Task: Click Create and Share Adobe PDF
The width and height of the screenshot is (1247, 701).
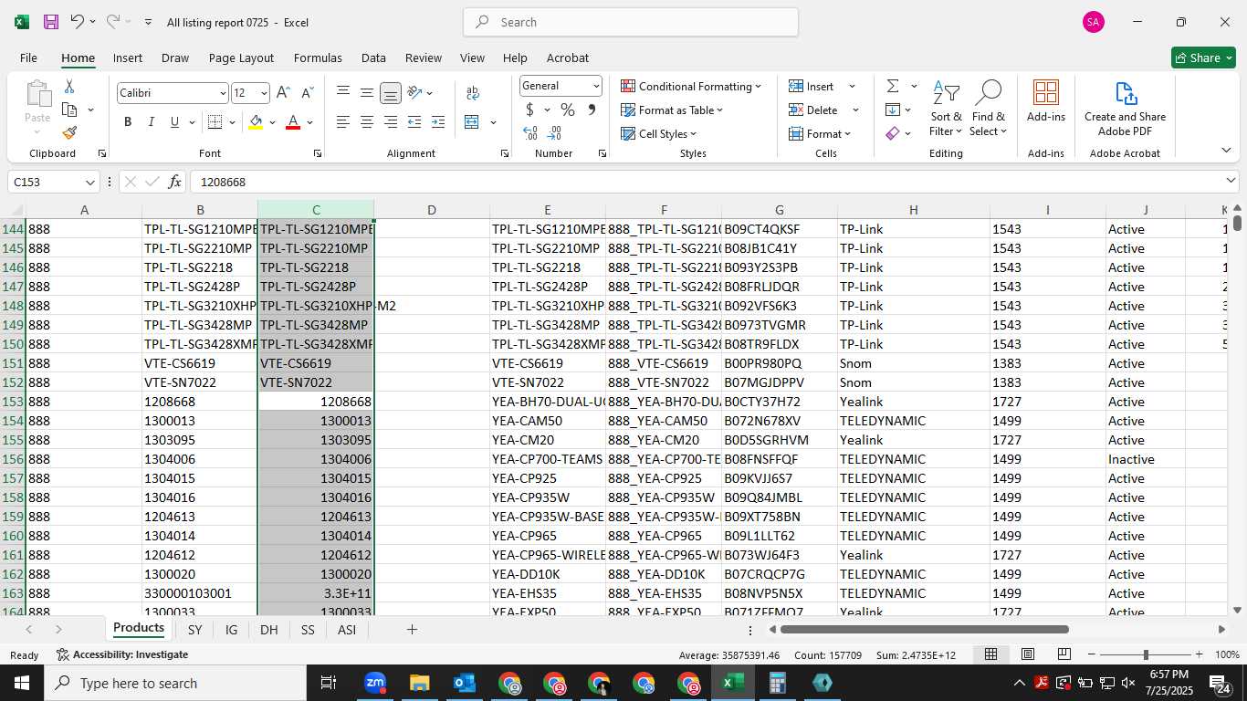Action: click(1125, 109)
